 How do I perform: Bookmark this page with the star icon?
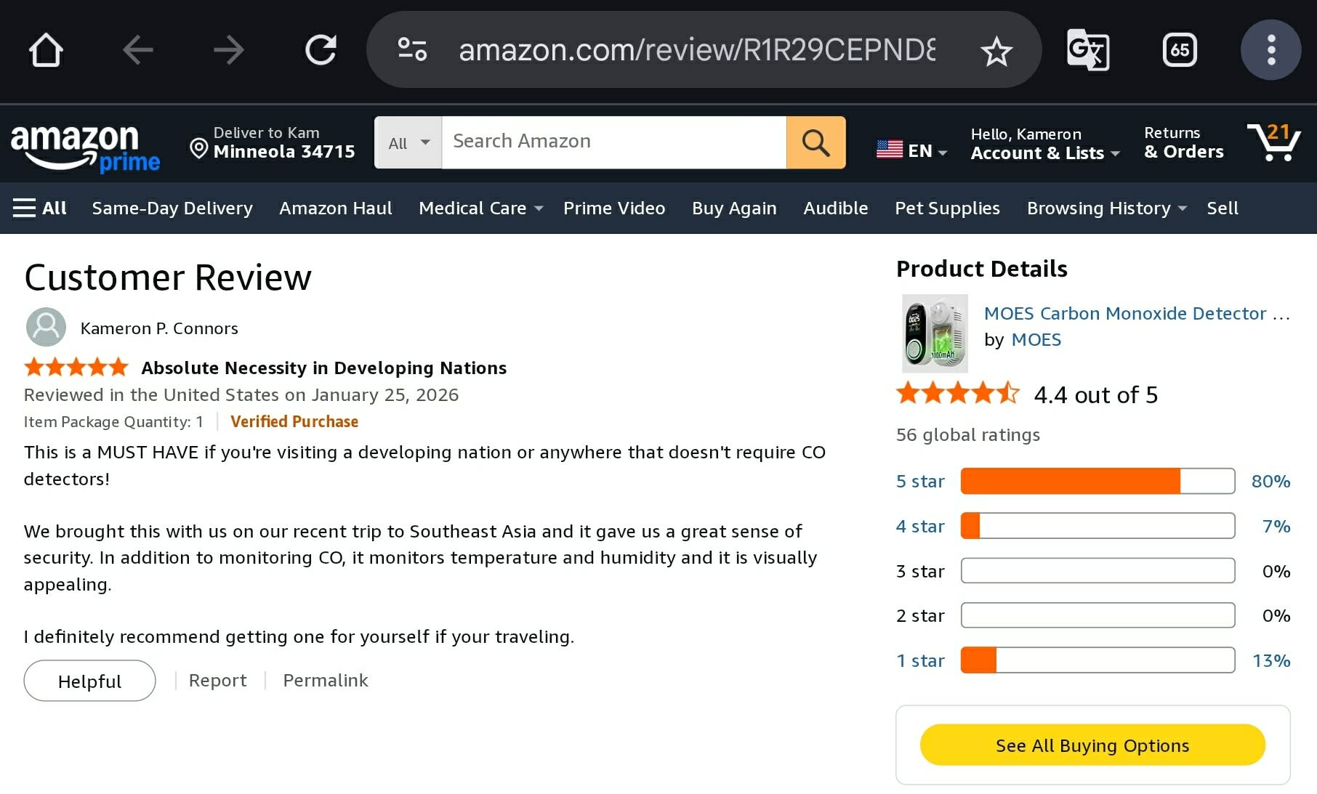click(996, 51)
